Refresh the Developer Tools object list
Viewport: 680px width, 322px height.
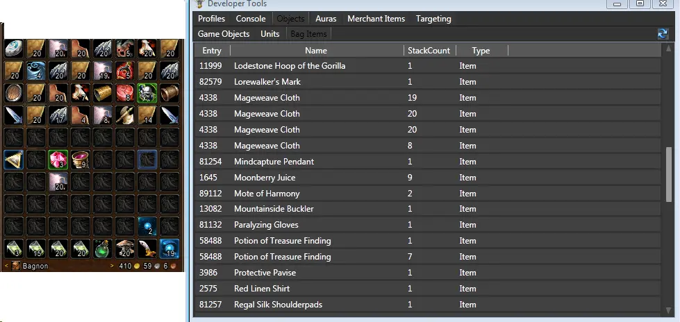click(663, 34)
